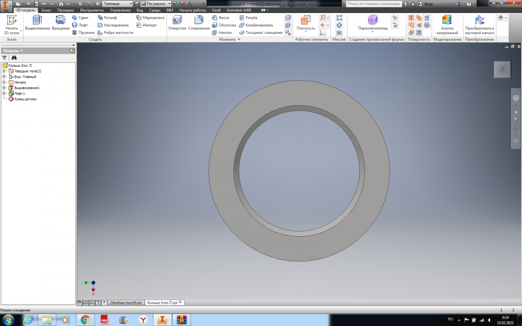
Task: Open Google Chrome from the taskbar
Action: coord(85,319)
